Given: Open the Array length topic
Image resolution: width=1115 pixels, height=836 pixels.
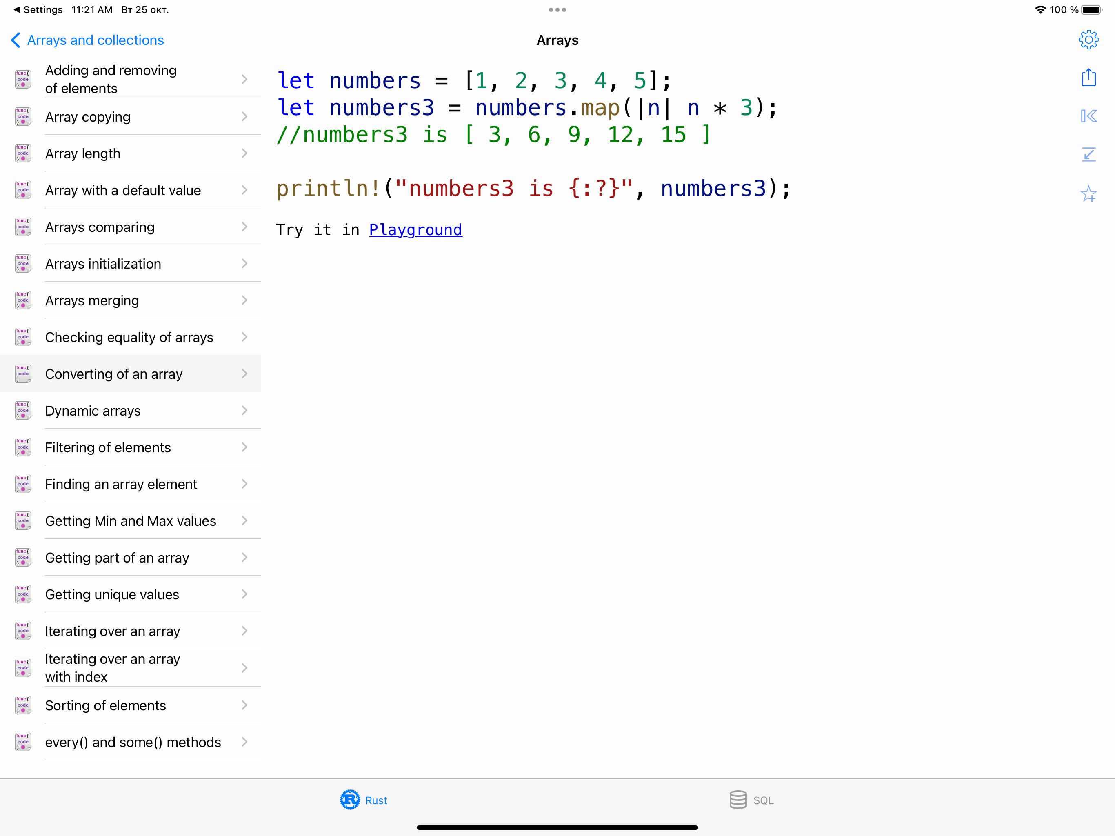Looking at the screenshot, I should 131,153.
